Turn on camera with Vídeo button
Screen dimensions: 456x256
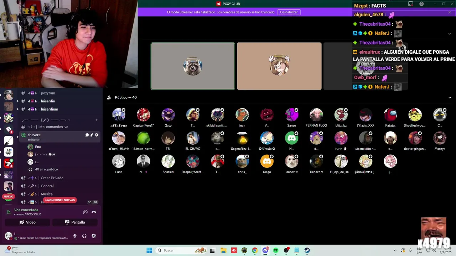pos(27,222)
